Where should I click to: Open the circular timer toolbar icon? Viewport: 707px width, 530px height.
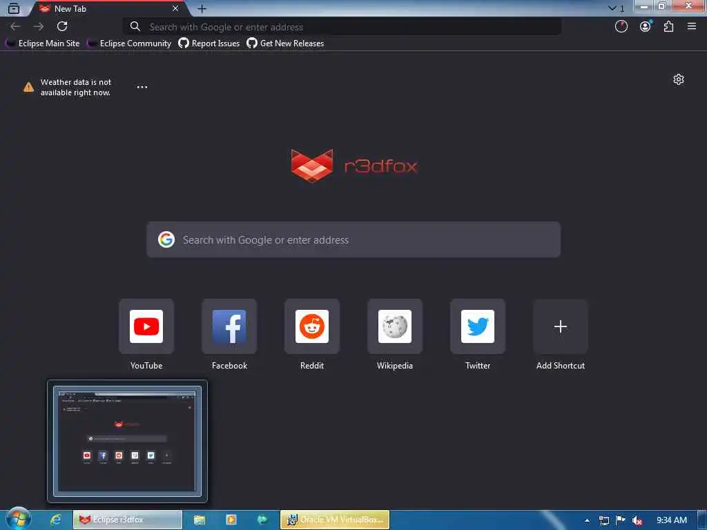coord(621,27)
